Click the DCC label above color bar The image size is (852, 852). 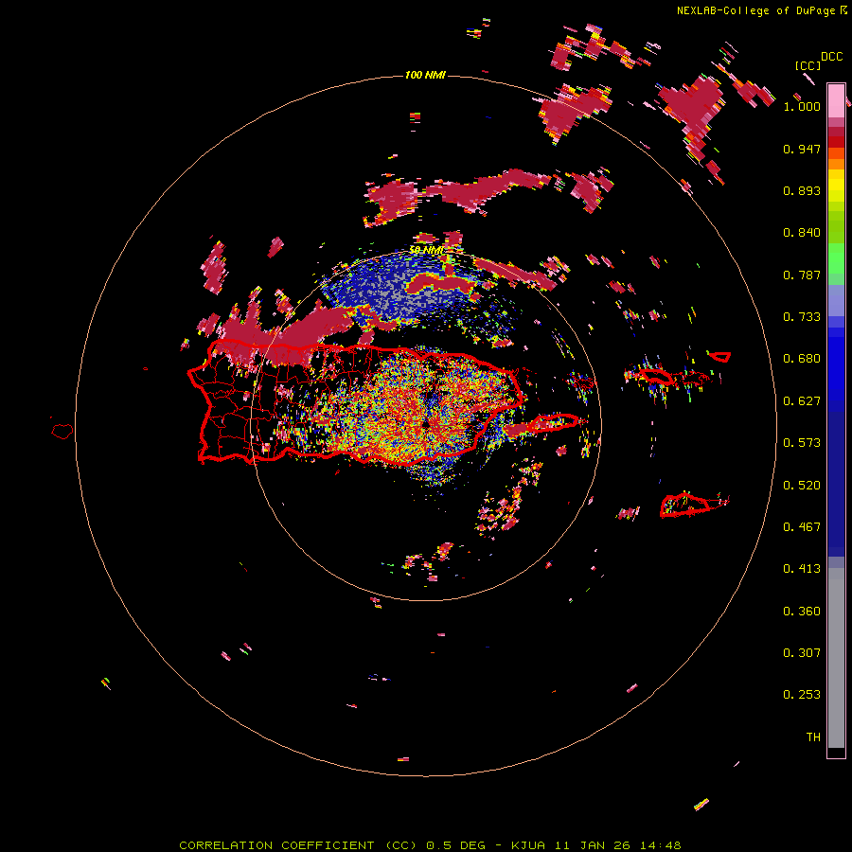coord(831,57)
